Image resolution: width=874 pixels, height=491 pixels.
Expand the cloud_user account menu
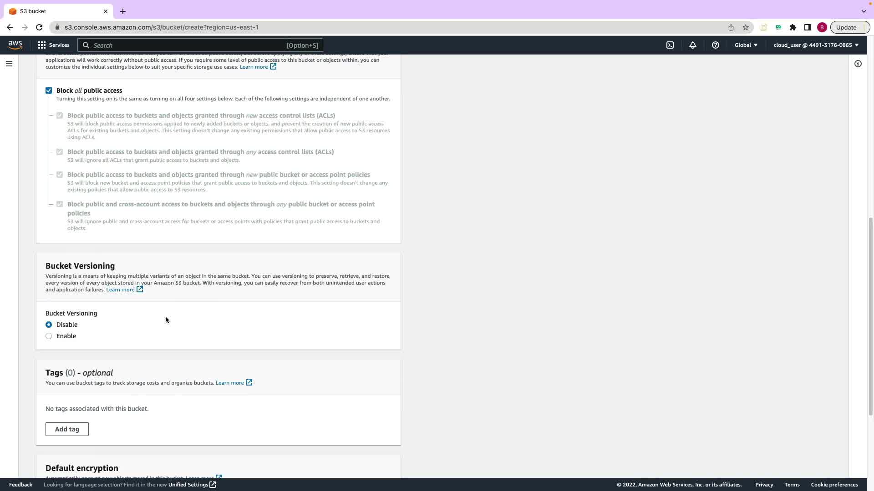[816, 45]
